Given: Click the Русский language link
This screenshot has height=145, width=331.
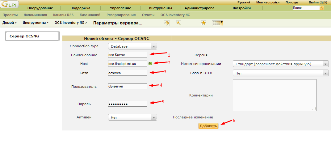Looking at the screenshot, I should coord(244,2).
